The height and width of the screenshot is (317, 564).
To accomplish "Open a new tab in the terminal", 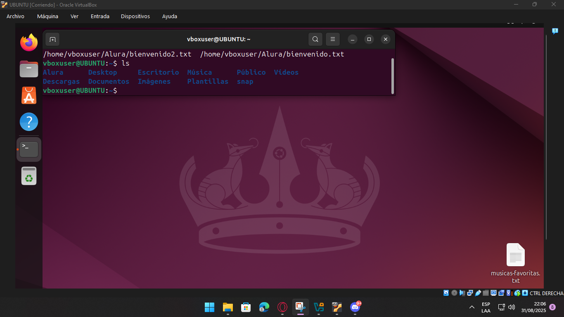I will [52, 39].
